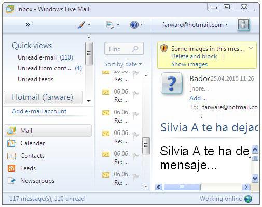Image resolution: width=262 pixels, height=207 pixels.
Task: Click the Add e-mail account link
Action: tap(39, 111)
